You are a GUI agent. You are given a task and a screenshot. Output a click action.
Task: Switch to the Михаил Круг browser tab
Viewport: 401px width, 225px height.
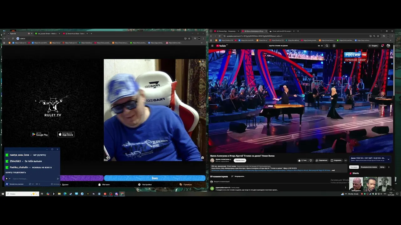pos(226,31)
